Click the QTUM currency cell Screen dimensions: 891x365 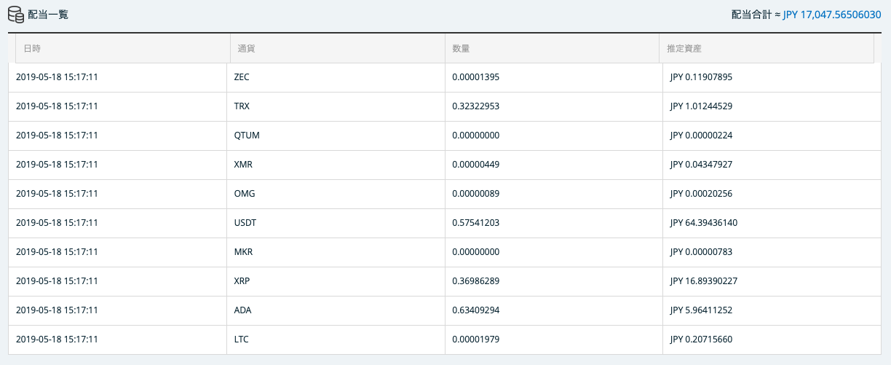pyautogui.click(x=247, y=136)
